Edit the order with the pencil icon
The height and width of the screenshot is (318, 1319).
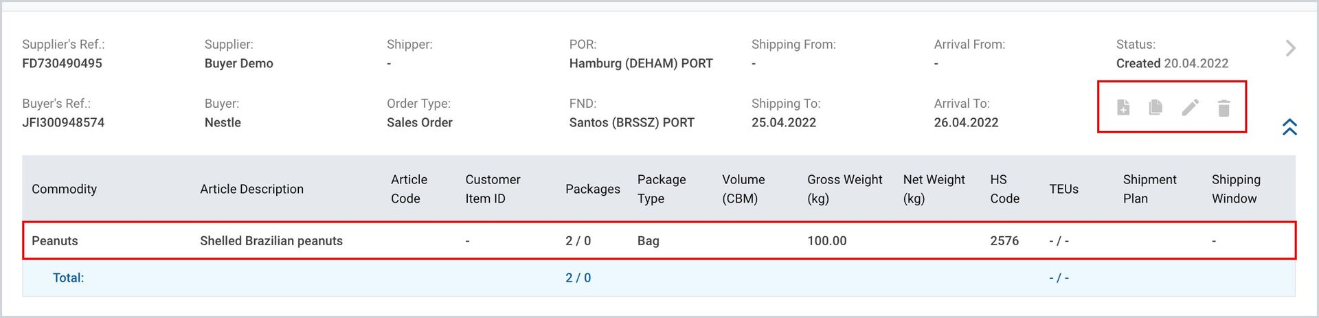(x=1191, y=107)
